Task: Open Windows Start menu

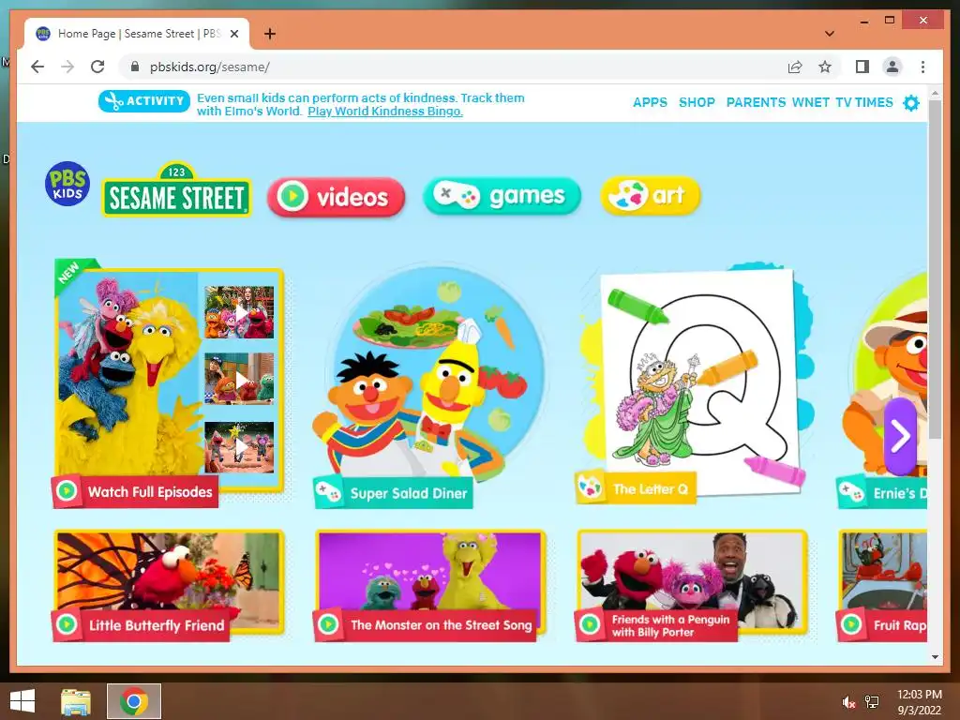Action: coord(22,701)
